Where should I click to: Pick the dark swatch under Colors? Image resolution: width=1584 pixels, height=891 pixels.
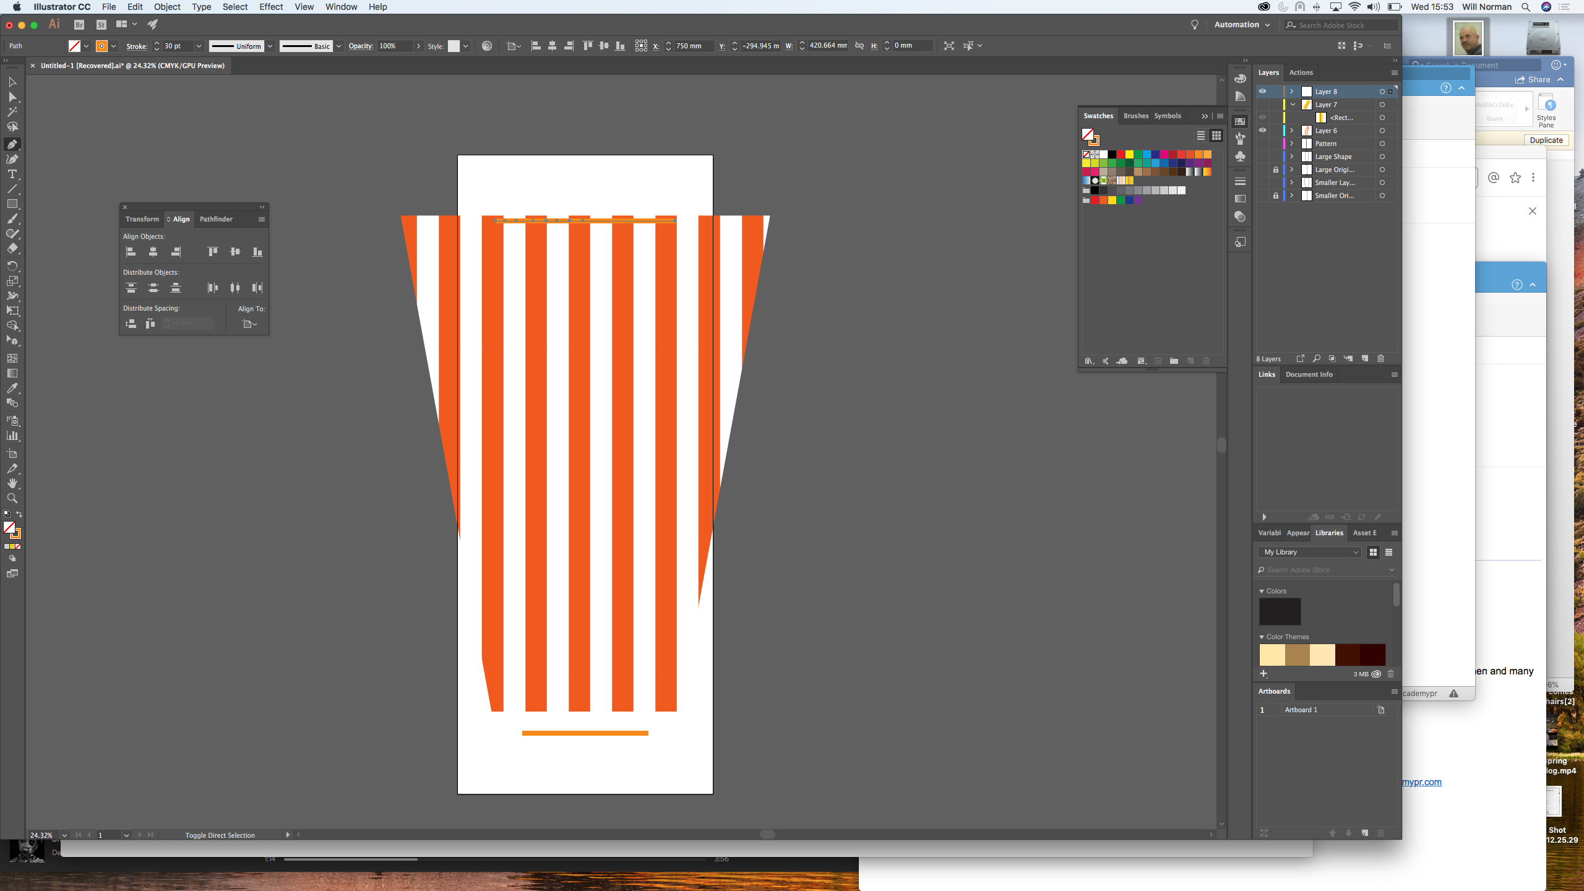1280,611
